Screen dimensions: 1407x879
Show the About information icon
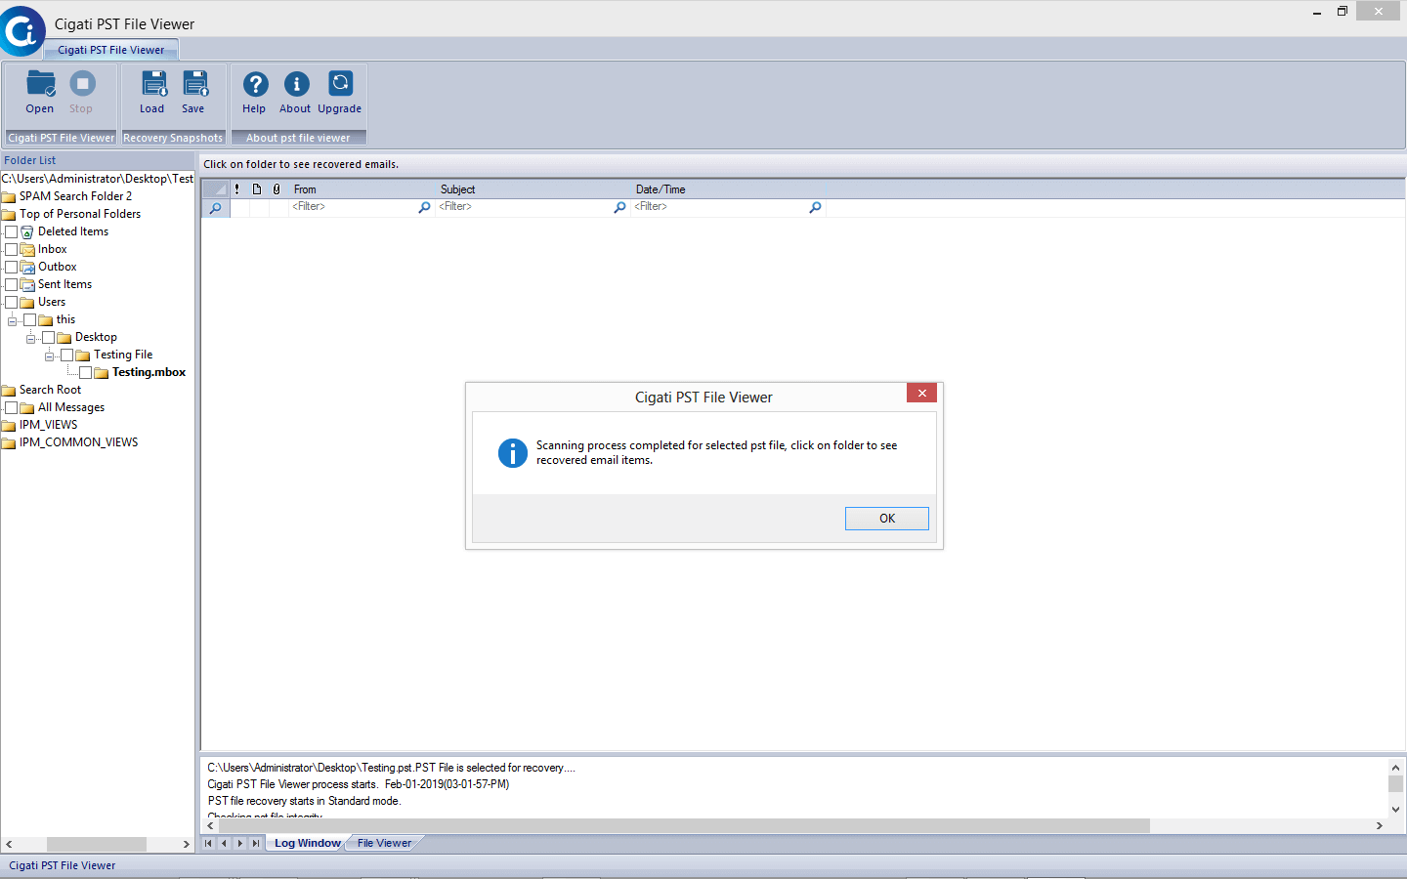296,84
